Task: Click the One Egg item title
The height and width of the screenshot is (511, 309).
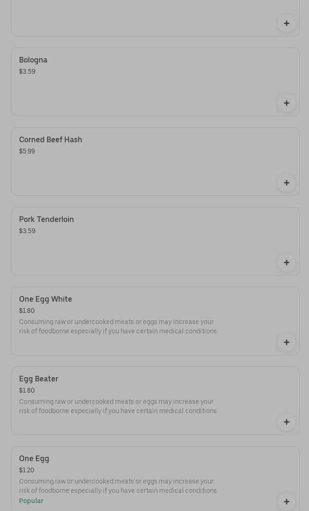Action: tap(34, 459)
